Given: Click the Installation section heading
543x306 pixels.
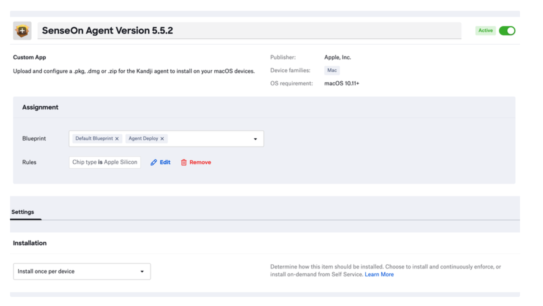Looking at the screenshot, I should coord(30,243).
